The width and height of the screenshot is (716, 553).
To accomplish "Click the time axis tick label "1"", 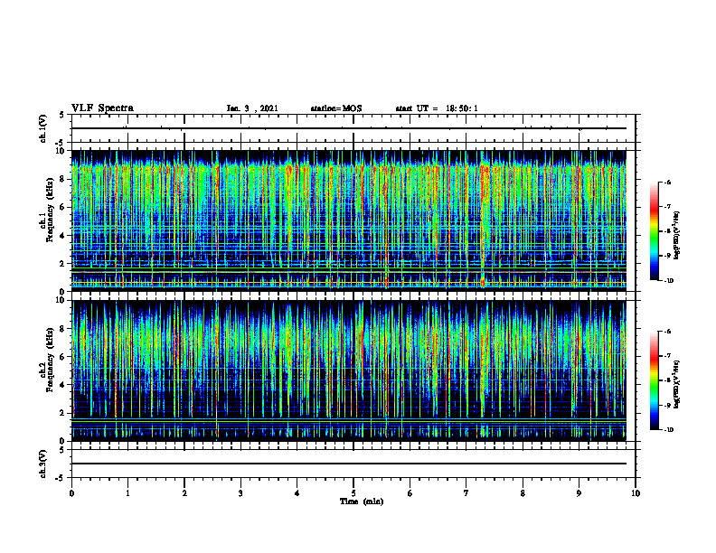I will (x=127, y=493).
